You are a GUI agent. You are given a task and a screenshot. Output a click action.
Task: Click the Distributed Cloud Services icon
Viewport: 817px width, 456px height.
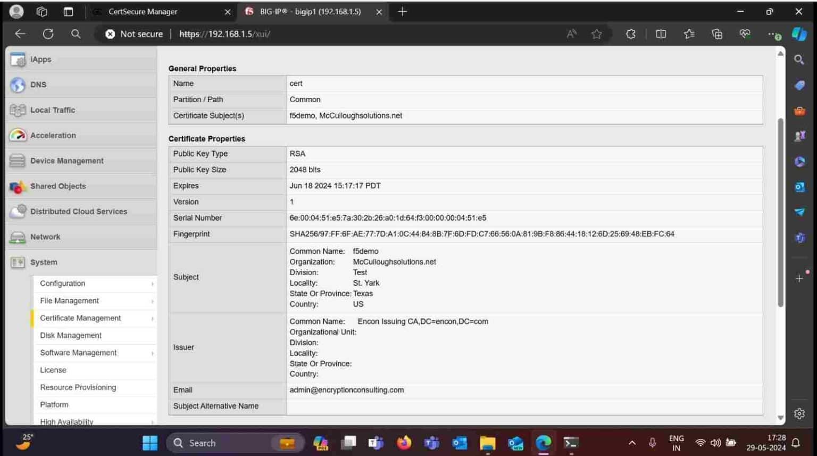pos(18,211)
